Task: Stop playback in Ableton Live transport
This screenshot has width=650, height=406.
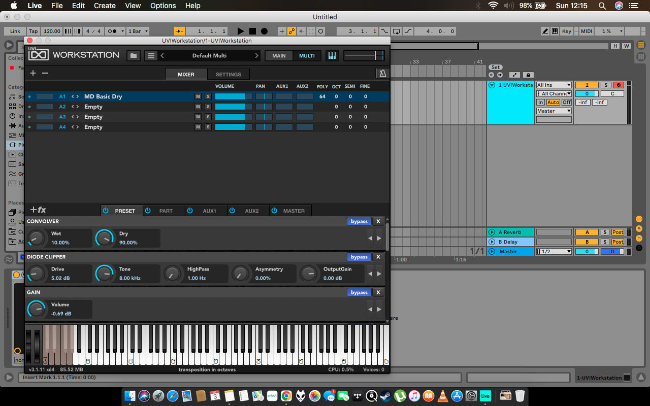Action: (252, 31)
